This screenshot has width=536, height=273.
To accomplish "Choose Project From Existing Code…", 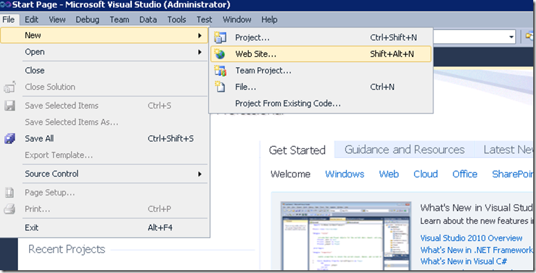I will click(x=321, y=103).
